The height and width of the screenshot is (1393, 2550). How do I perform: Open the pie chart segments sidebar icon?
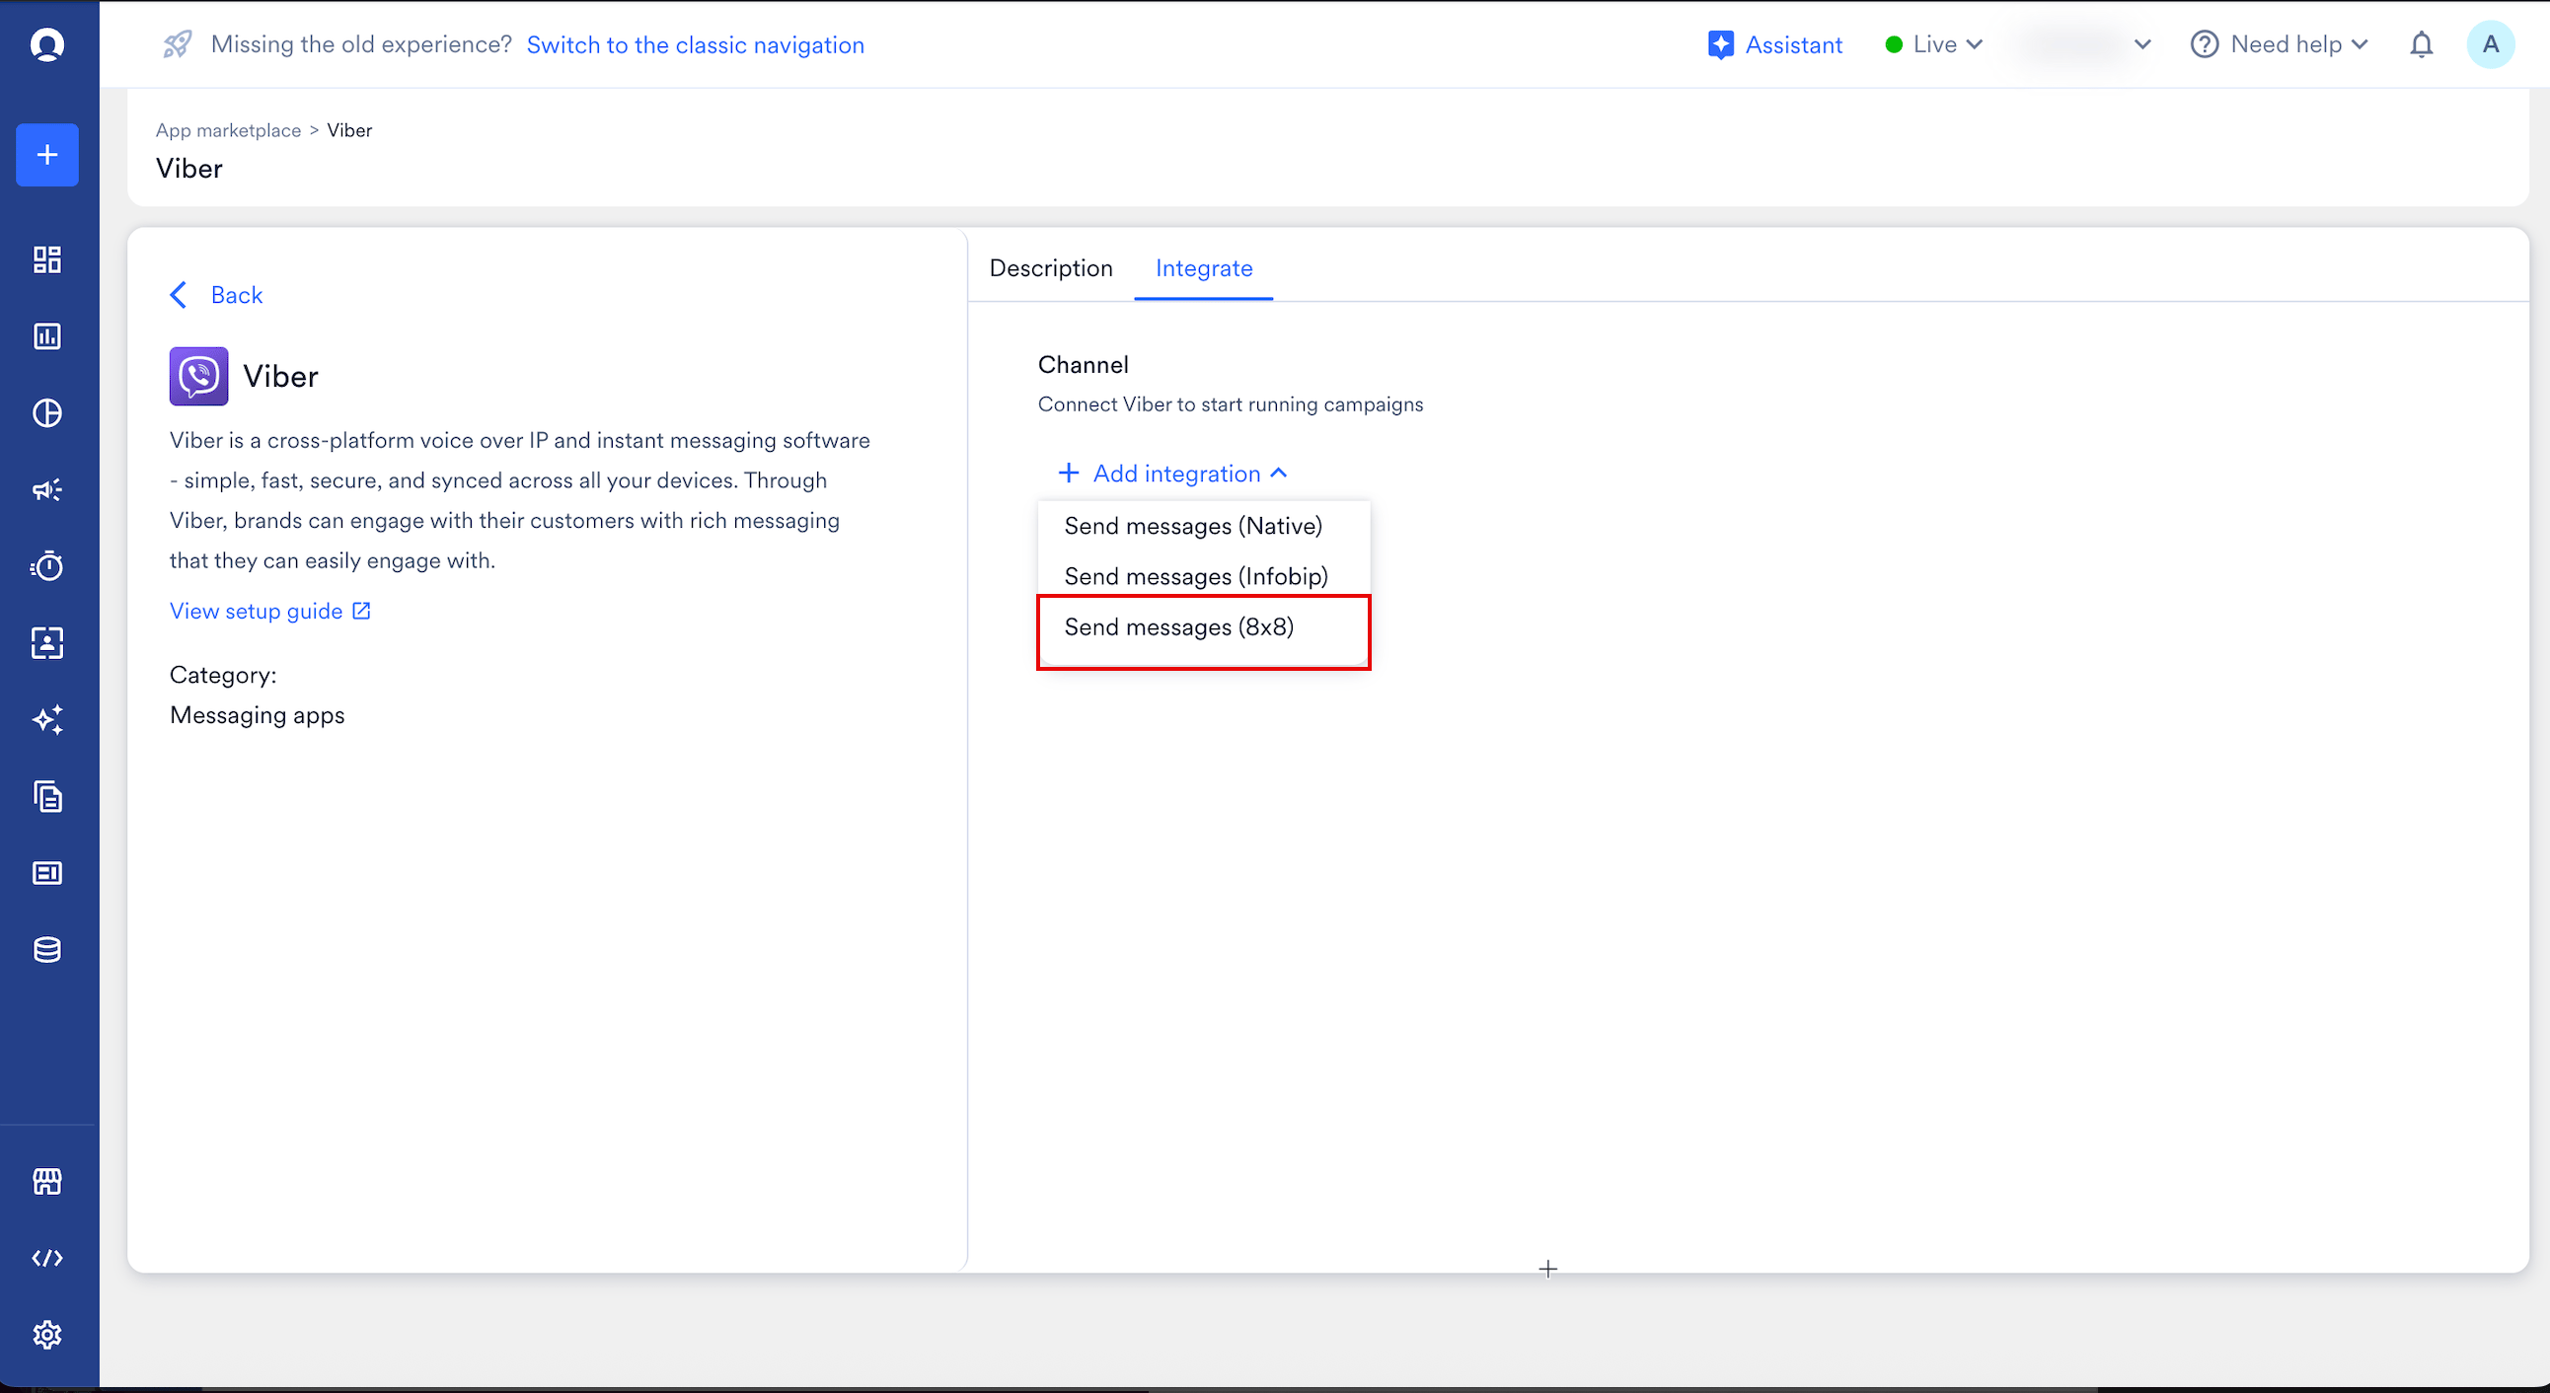pyautogui.click(x=47, y=412)
